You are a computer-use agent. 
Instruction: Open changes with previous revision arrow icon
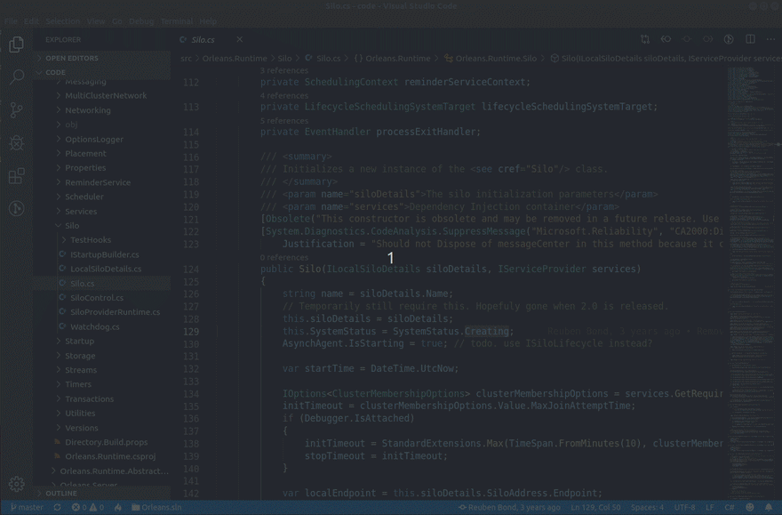click(666, 39)
